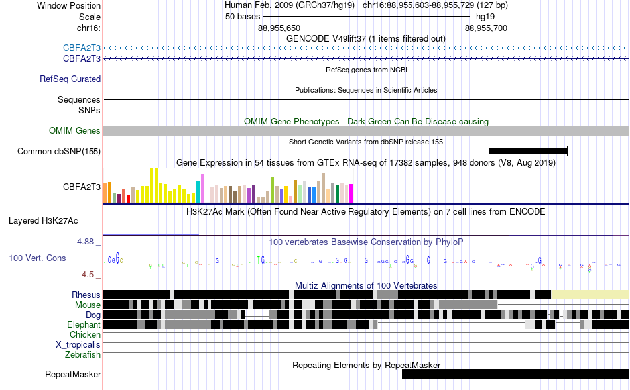Click the PhyloP 4.88 upper scale value
The image size is (630, 390).
85,242
